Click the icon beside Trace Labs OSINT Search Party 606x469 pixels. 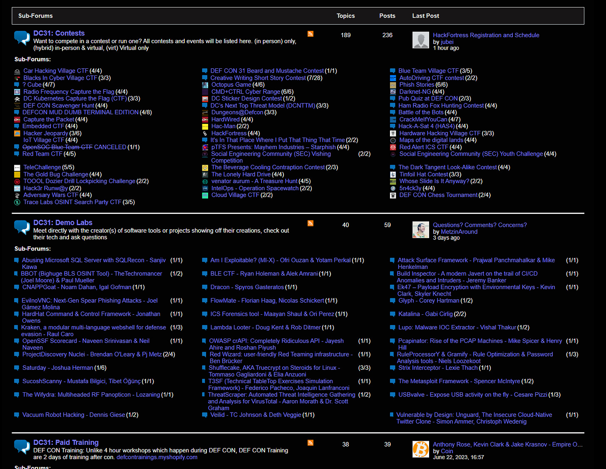pos(17,202)
